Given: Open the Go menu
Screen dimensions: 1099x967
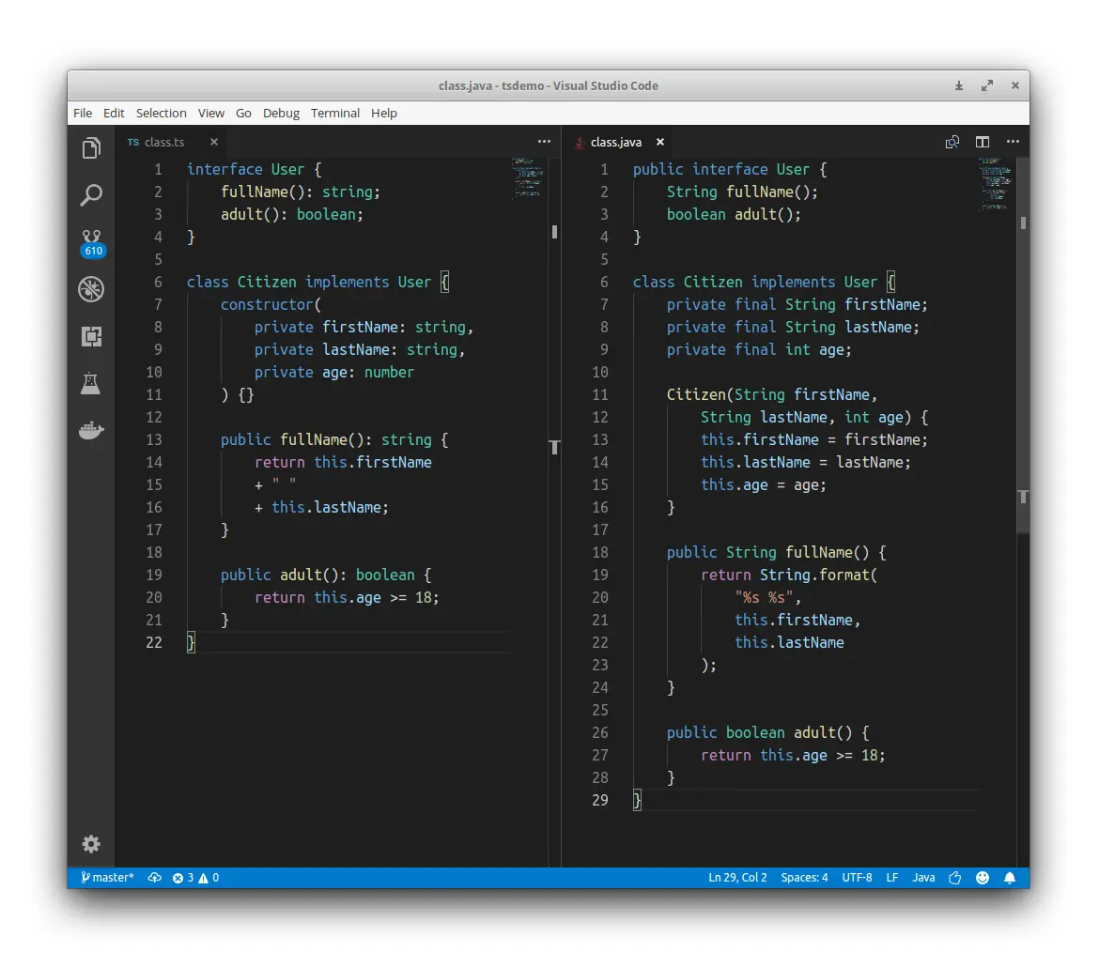Looking at the screenshot, I should click(243, 113).
